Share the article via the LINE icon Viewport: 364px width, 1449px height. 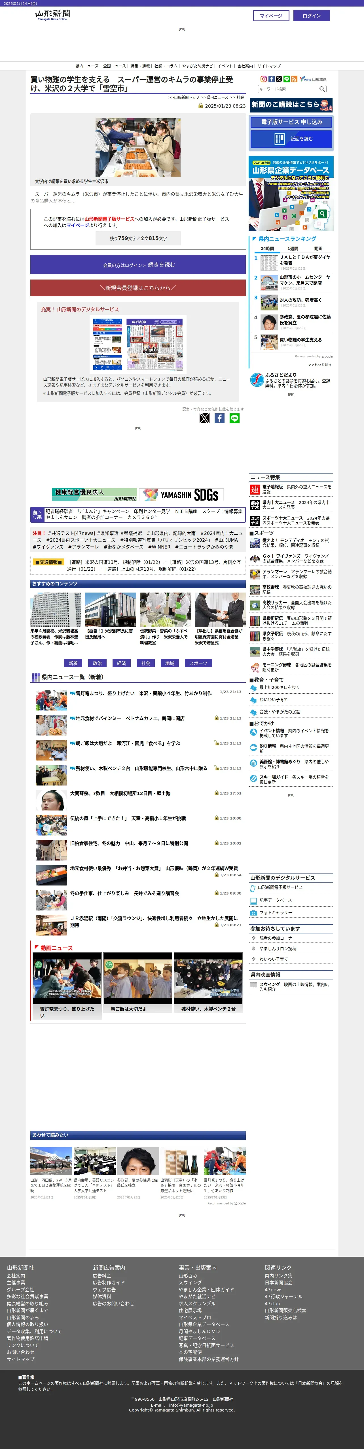235,418
